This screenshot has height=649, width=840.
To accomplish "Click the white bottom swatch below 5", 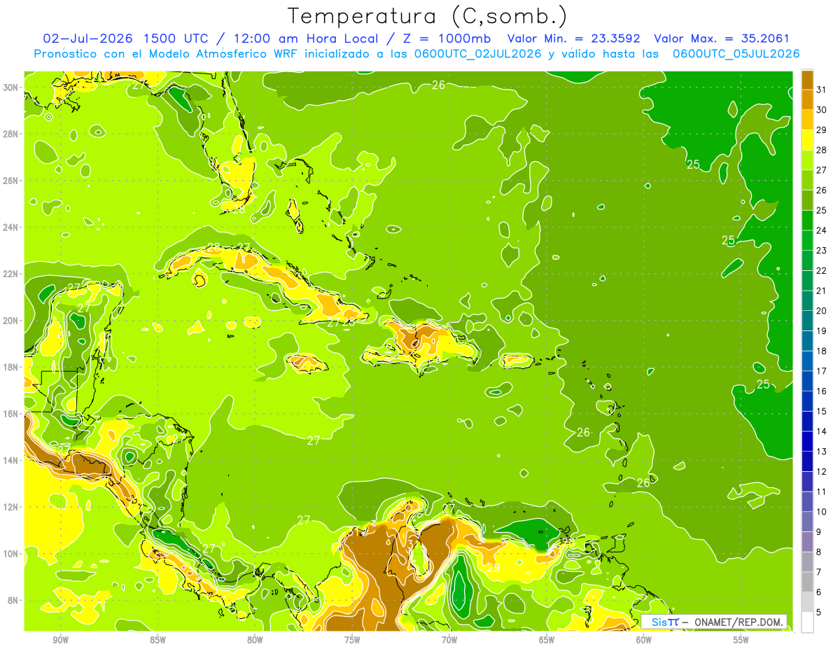I will click(x=807, y=622).
